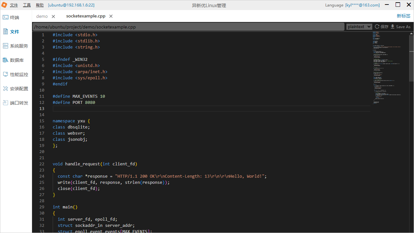Click the 'class jsonobj;' line
This screenshot has height=233, width=414.
pos(70,139)
